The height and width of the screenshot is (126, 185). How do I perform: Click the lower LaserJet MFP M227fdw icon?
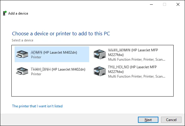coord(99,71)
